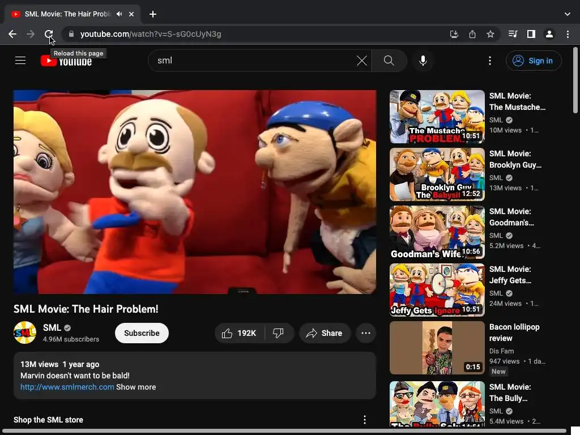Select the SML Movie: The Hair Problem tab
Viewport: 580px width, 435px height.
(67, 14)
